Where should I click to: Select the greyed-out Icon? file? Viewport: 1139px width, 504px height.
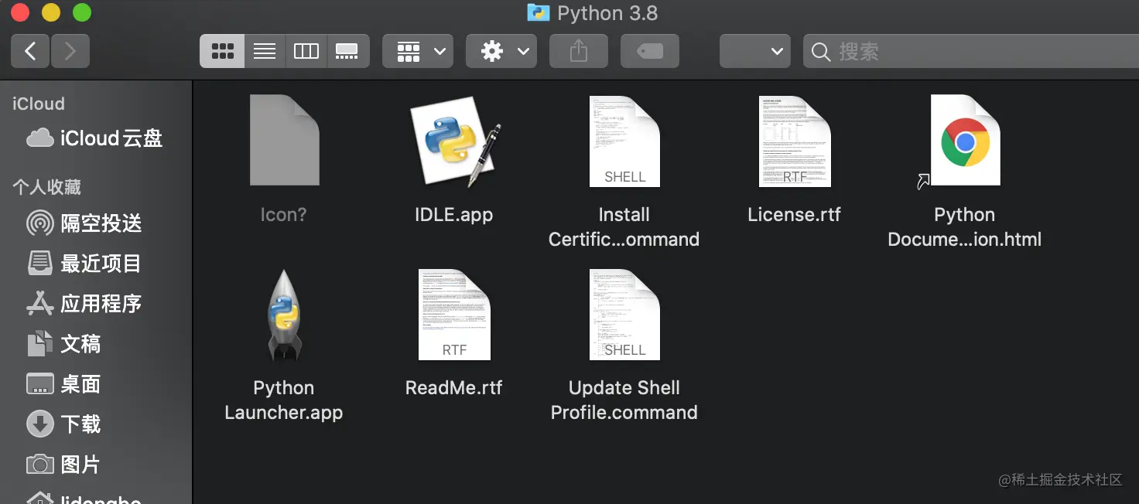284,141
